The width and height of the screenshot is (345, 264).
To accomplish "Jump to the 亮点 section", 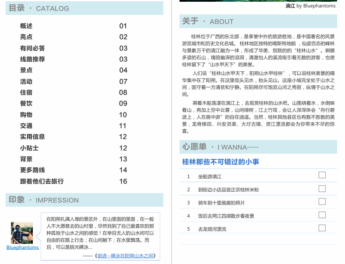I will (x=26, y=37).
